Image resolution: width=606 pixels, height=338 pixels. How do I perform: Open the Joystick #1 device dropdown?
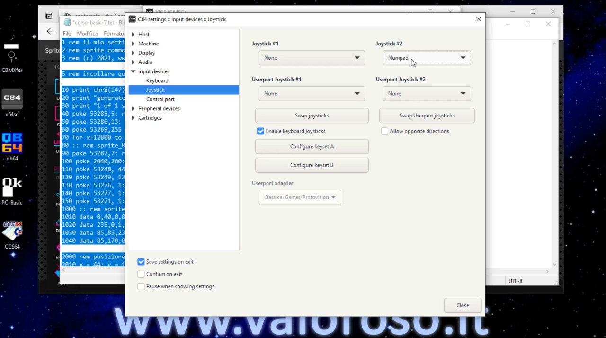pyautogui.click(x=312, y=58)
